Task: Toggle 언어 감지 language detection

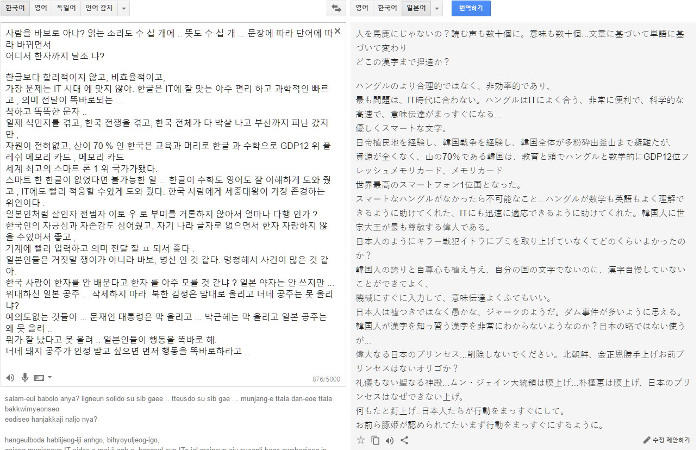Action: pyautogui.click(x=98, y=8)
